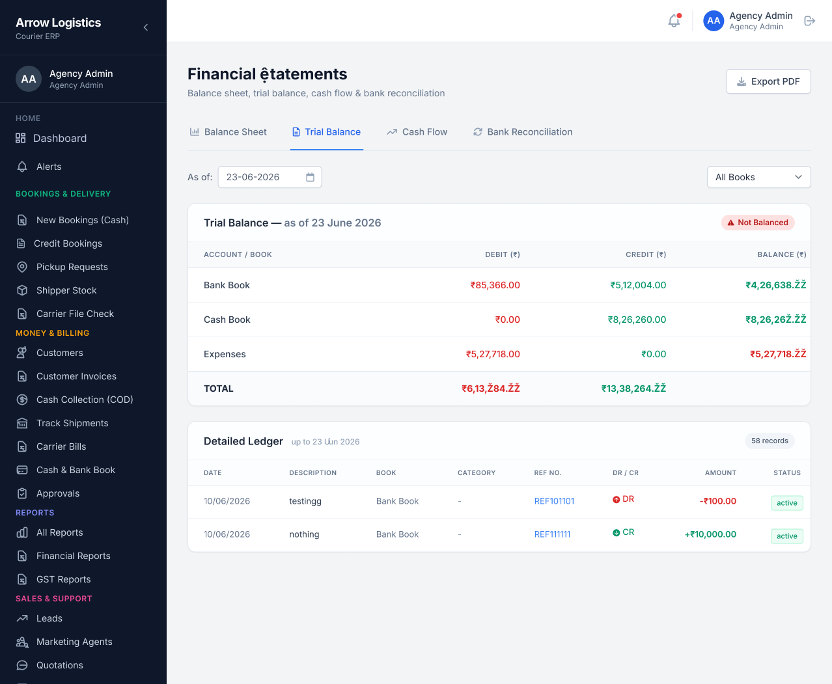Collapse the sidebar with the chevron arrow

point(146,27)
